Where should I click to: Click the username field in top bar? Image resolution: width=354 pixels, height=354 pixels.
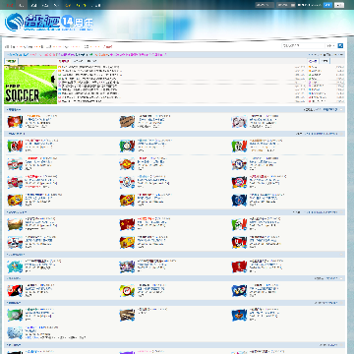click(x=265, y=5)
